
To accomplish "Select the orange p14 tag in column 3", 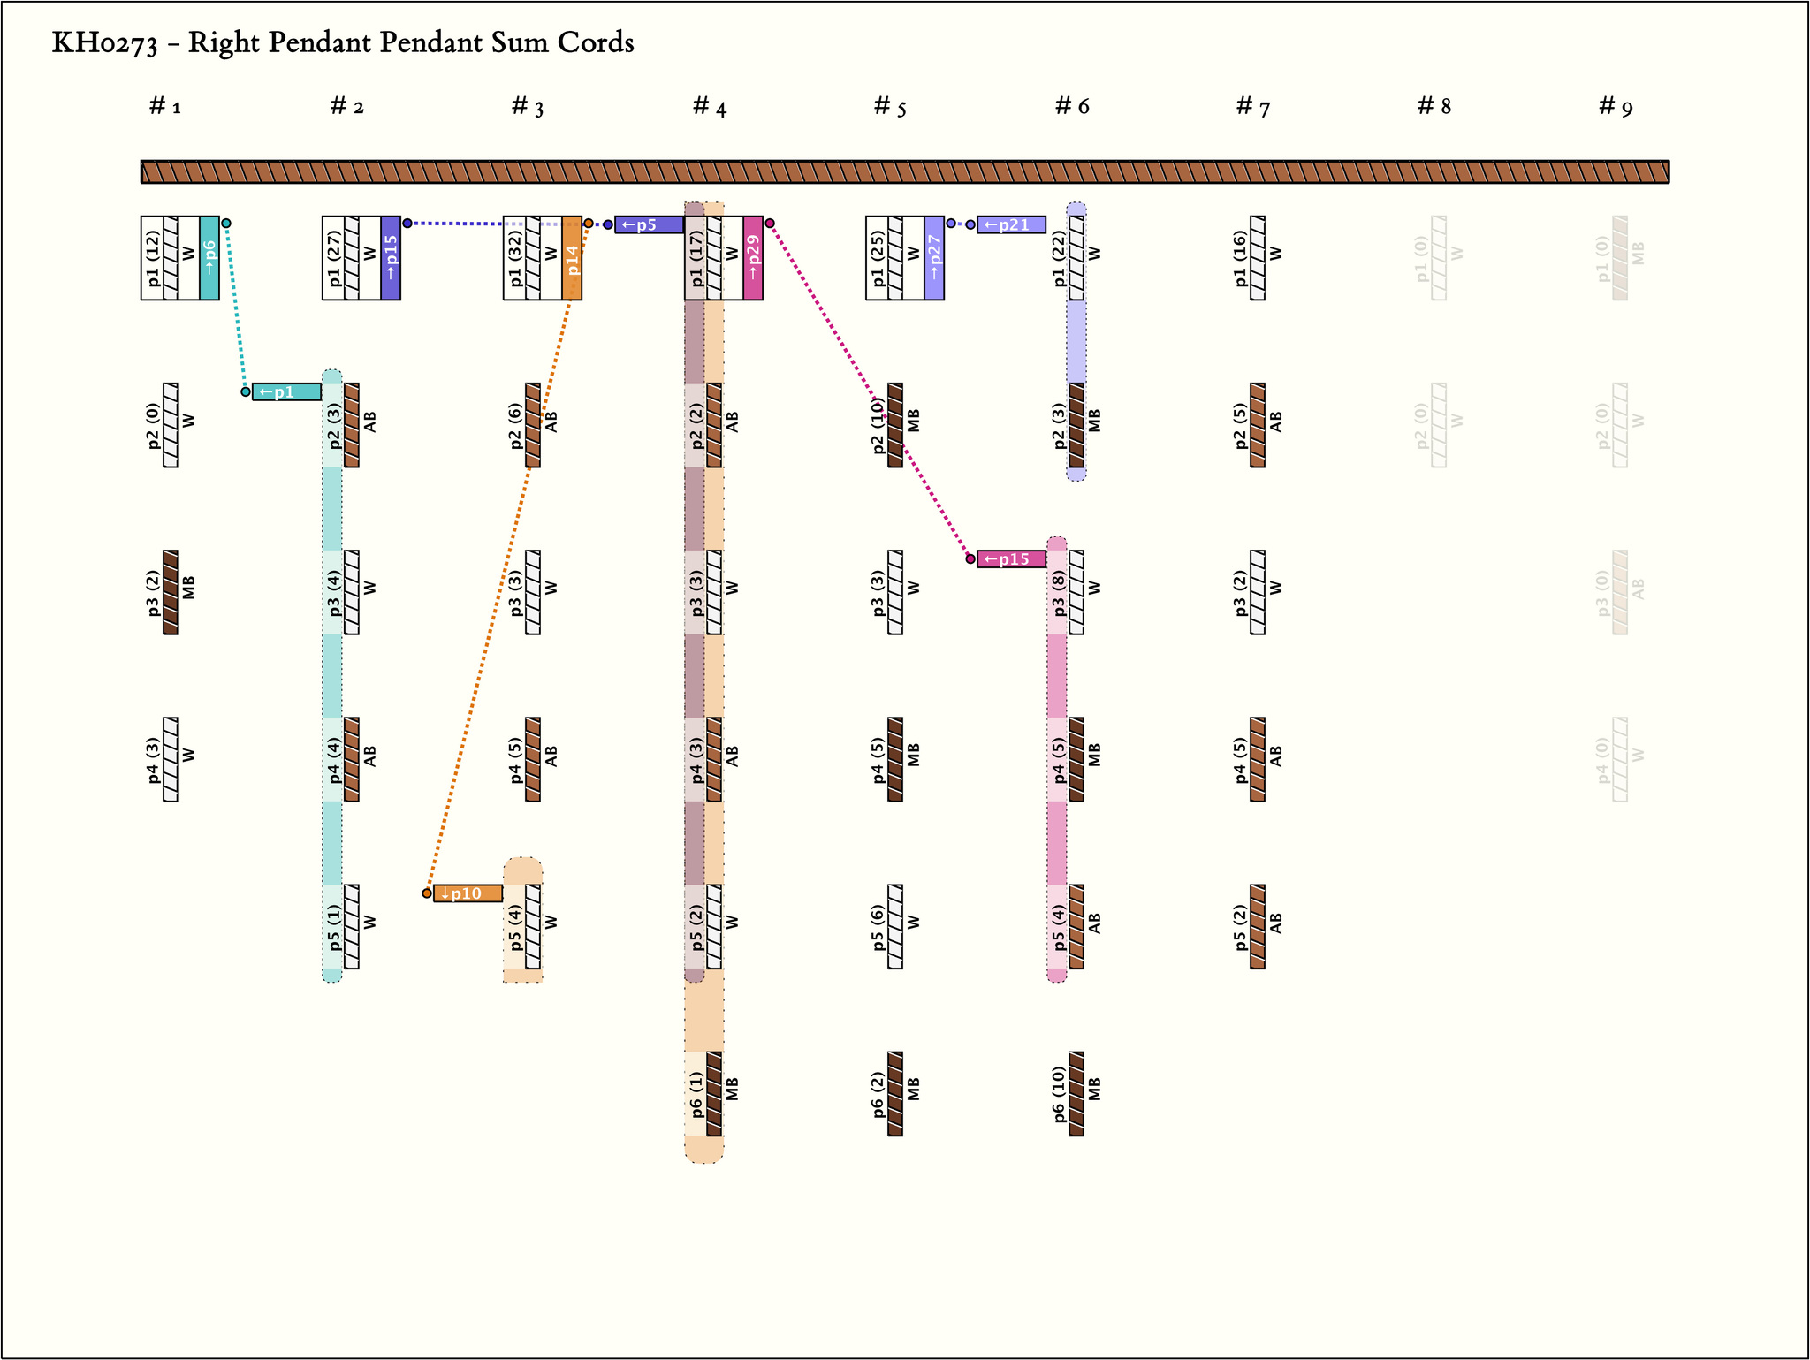I will coord(572,258).
